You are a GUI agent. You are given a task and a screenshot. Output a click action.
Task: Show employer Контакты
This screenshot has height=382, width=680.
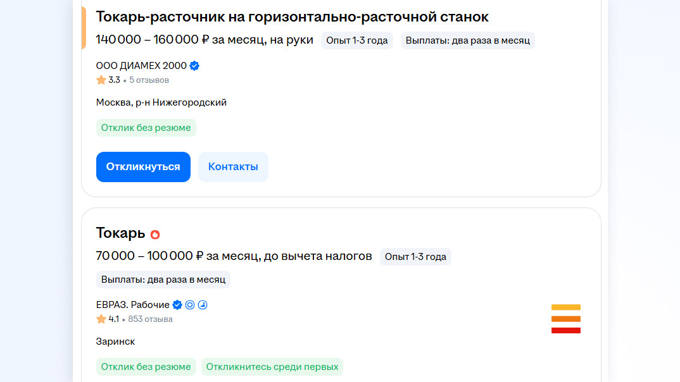[x=233, y=167]
